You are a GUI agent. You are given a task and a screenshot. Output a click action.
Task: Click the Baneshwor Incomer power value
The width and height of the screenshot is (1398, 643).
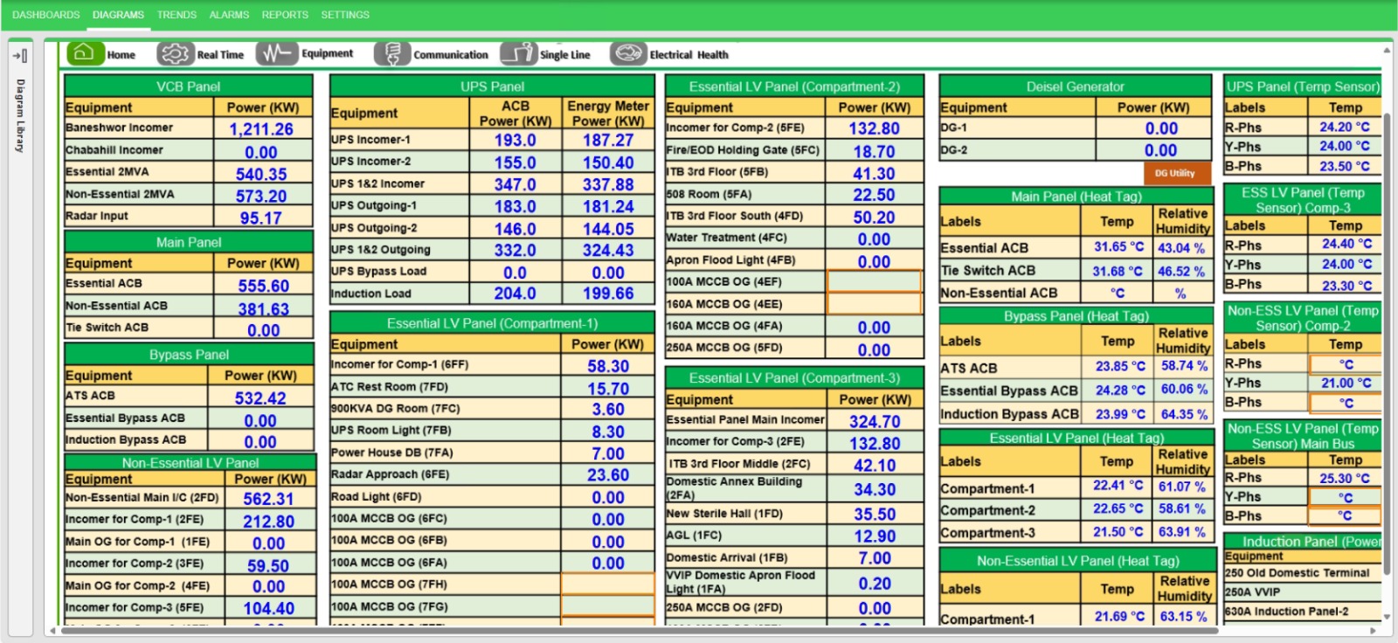click(x=261, y=129)
